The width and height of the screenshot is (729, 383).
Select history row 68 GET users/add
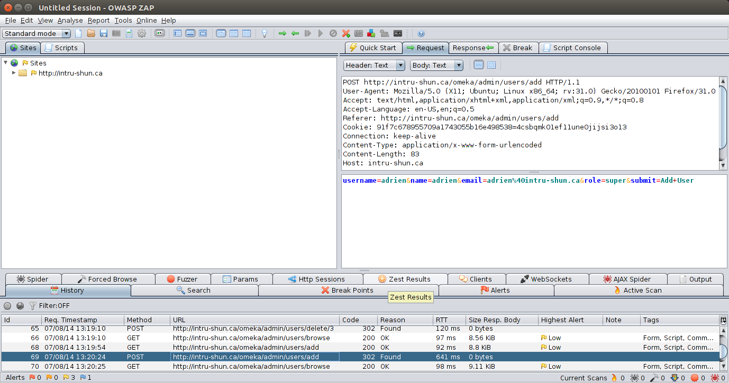tap(360, 347)
